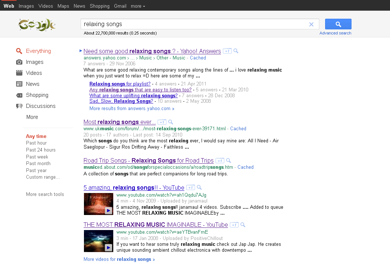This screenshot has width=390, height=266.
Task: Click the News newspaper icon in sidebar
Action: (x=19, y=84)
